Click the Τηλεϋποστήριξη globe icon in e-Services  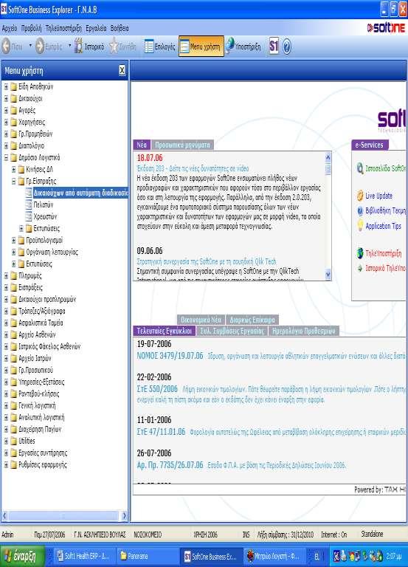point(360,253)
